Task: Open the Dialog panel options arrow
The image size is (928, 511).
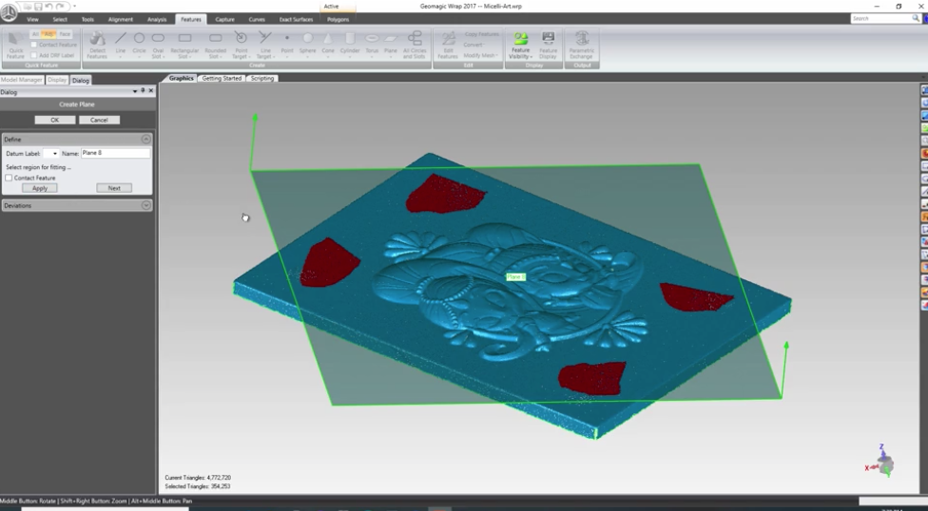Action: click(135, 91)
